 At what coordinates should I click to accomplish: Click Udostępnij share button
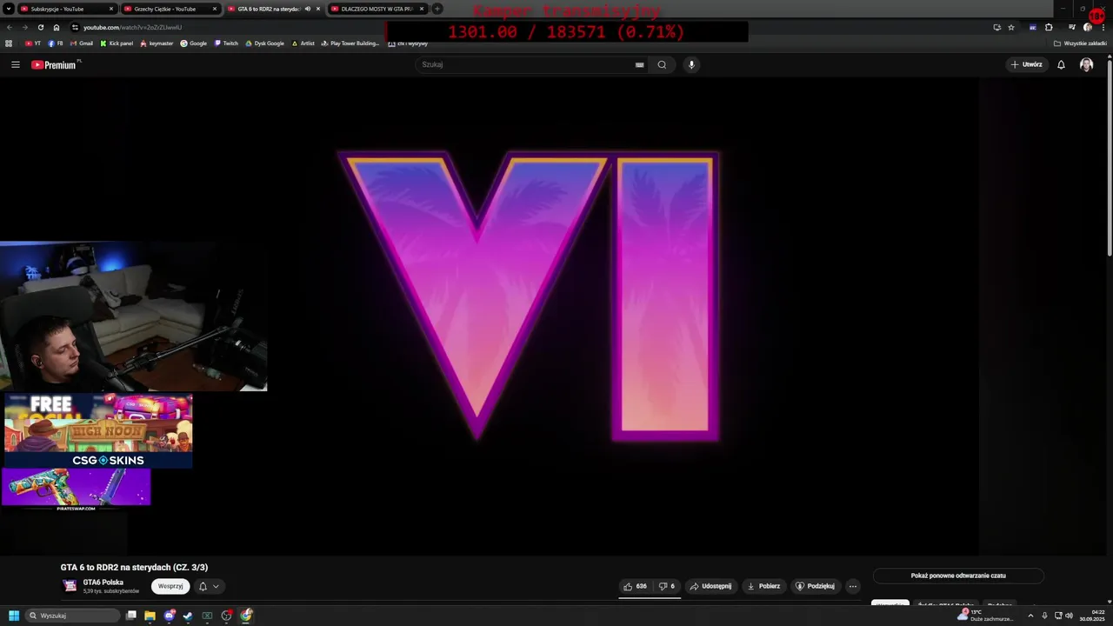(710, 586)
